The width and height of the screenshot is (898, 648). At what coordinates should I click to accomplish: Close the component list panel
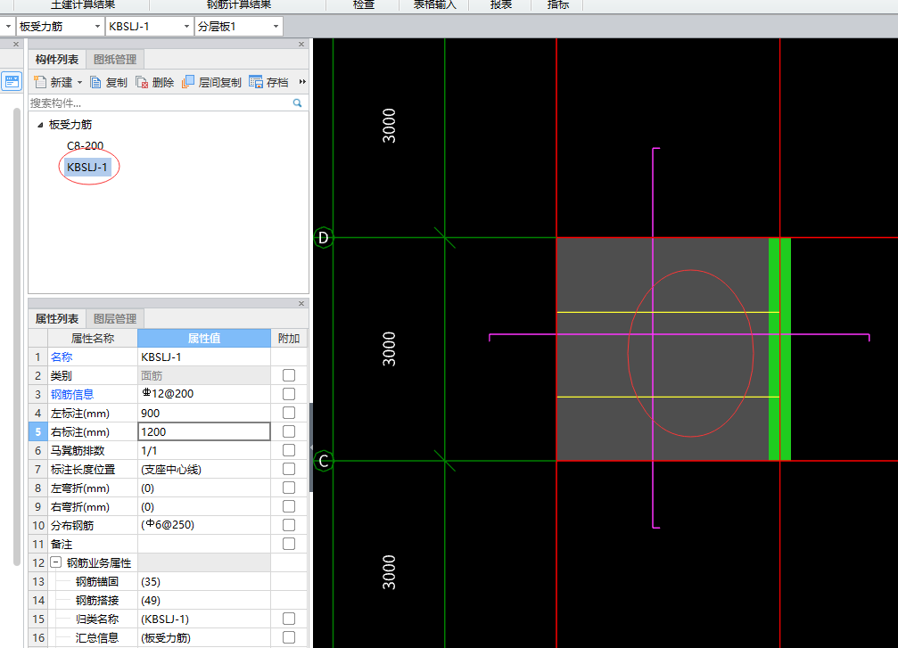[x=301, y=44]
